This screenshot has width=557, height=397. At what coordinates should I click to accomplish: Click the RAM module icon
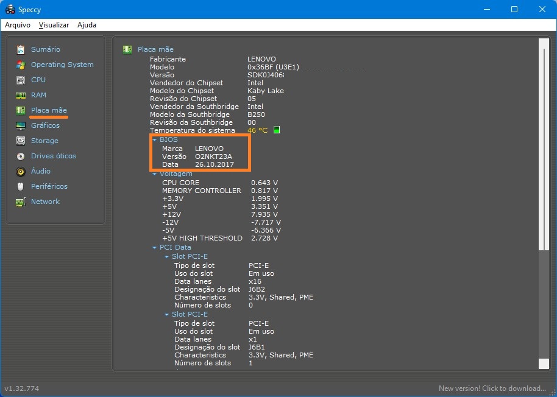coord(21,95)
